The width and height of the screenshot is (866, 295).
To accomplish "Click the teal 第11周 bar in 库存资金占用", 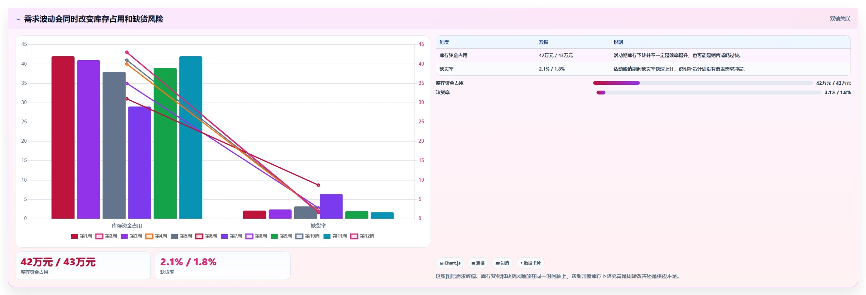I will (x=191, y=138).
